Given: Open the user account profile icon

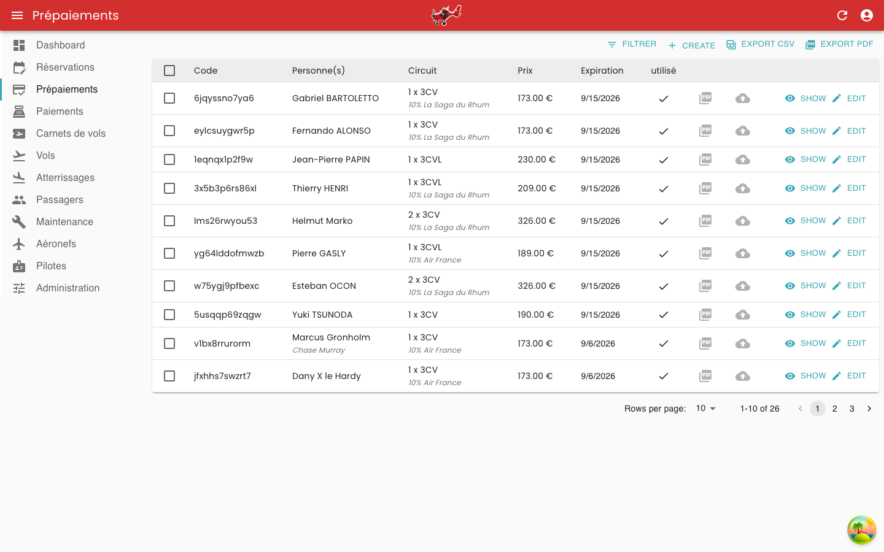Looking at the screenshot, I should coord(867,15).
